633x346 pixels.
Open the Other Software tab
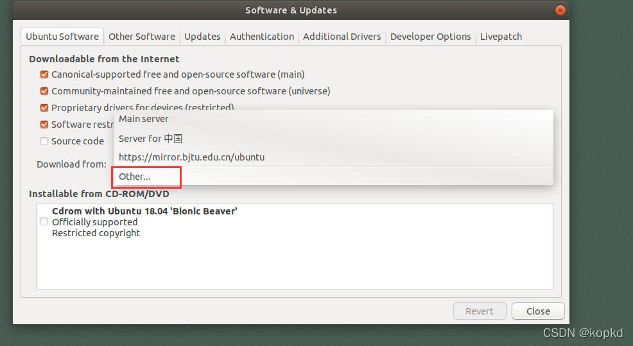tap(142, 37)
